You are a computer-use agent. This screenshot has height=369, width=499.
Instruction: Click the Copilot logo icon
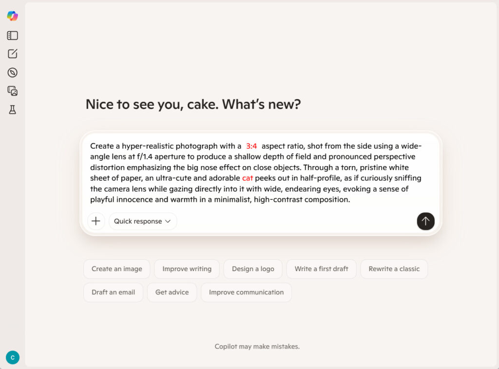click(13, 16)
